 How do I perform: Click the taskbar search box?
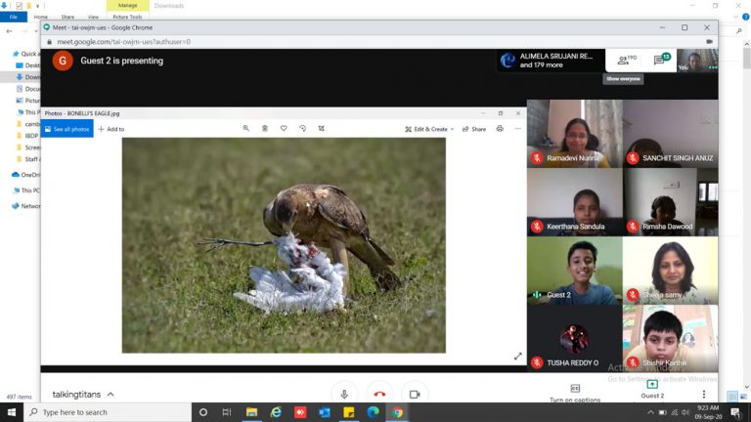point(108,412)
